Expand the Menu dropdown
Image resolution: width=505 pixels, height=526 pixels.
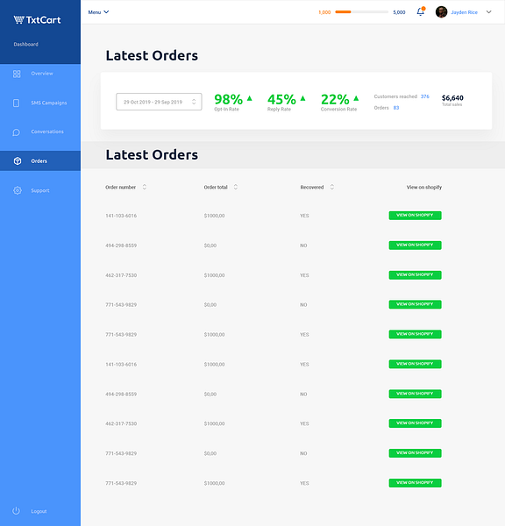(x=98, y=12)
